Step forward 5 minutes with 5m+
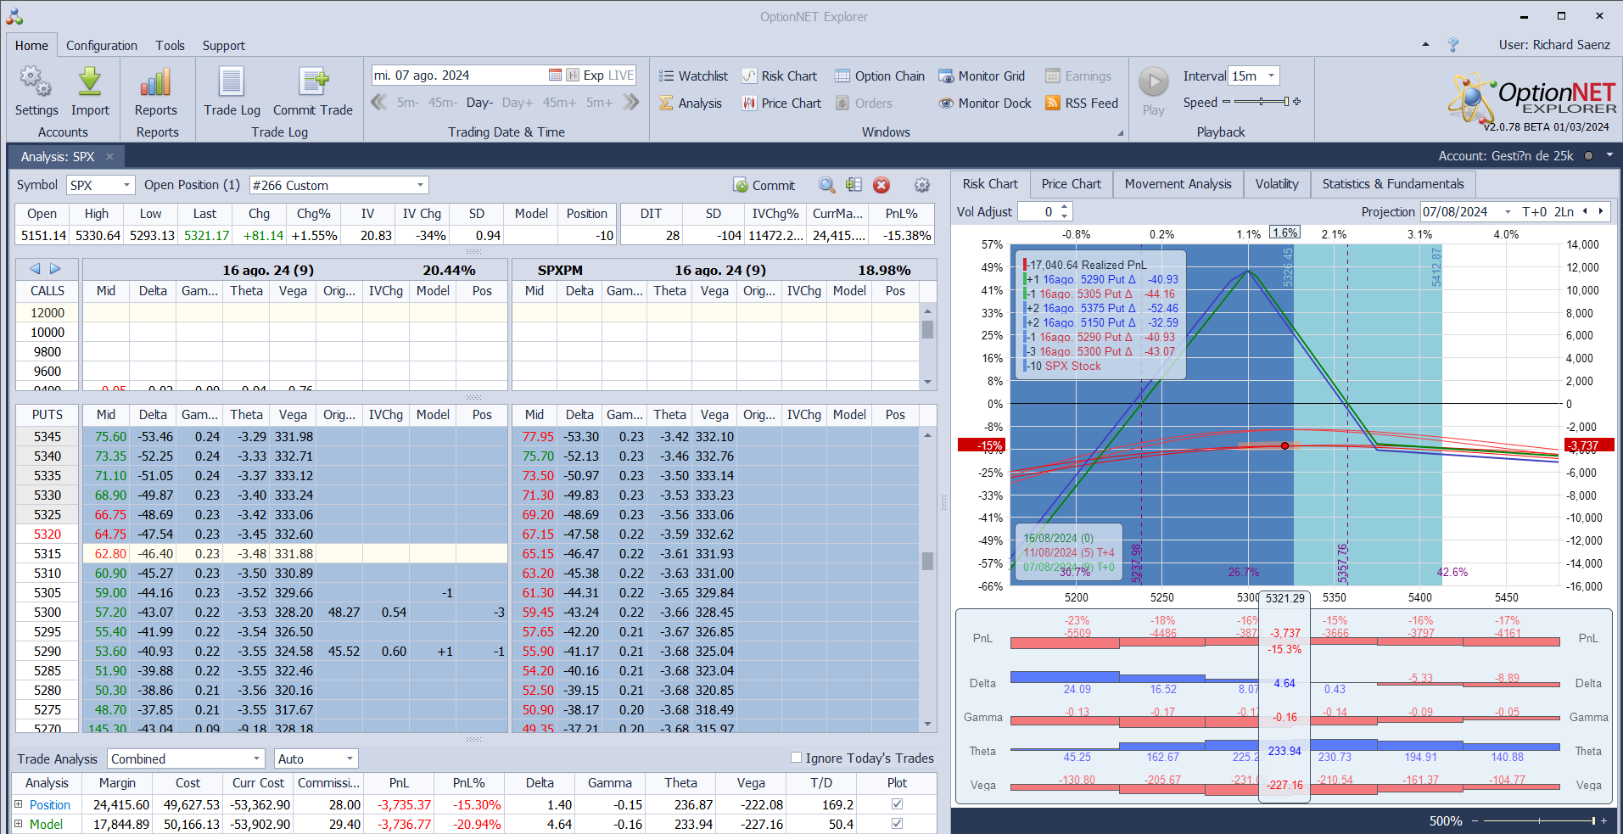 click(x=599, y=103)
